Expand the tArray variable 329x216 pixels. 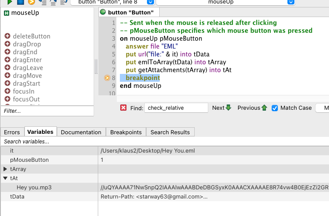pos(5,169)
